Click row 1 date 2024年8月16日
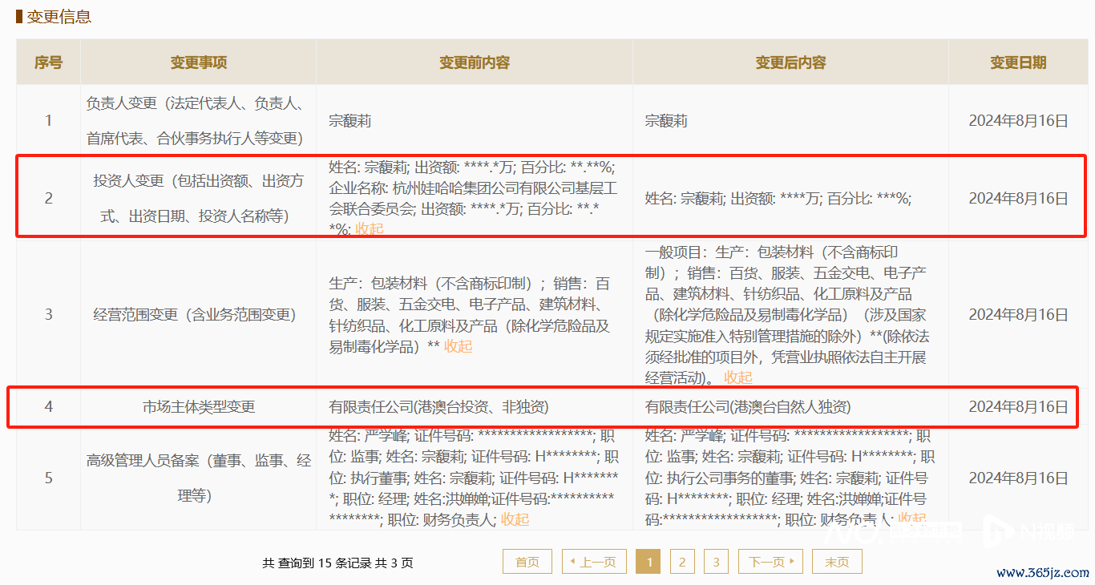 [x=1018, y=122]
